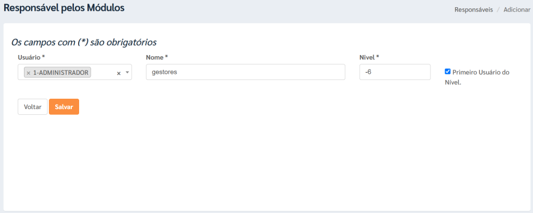Click the required fields notice text
This screenshot has height=213, width=533.
(x=84, y=43)
